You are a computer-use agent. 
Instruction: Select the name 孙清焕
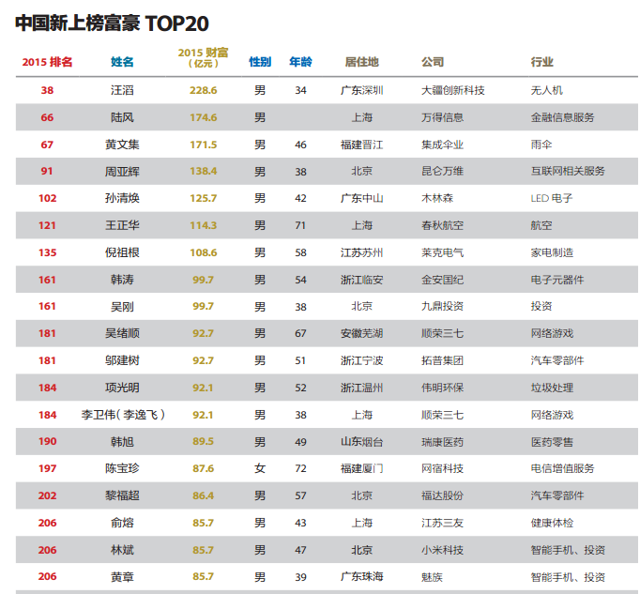click(x=122, y=198)
